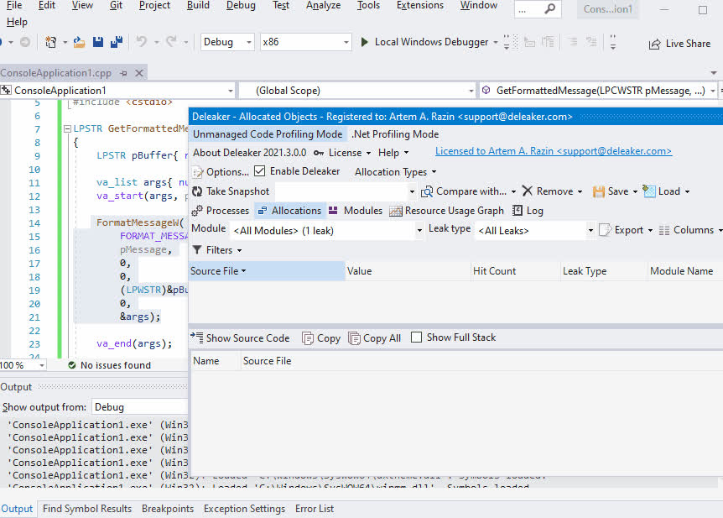Open the Debug menu
Viewport: 723px width, 518px height.
point(241,6)
